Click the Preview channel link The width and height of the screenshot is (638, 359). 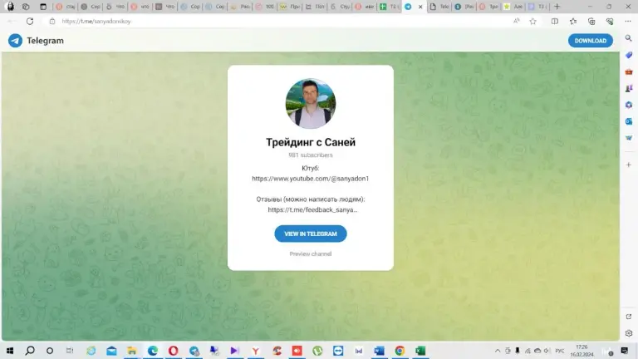pyautogui.click(x=311, y=253)
